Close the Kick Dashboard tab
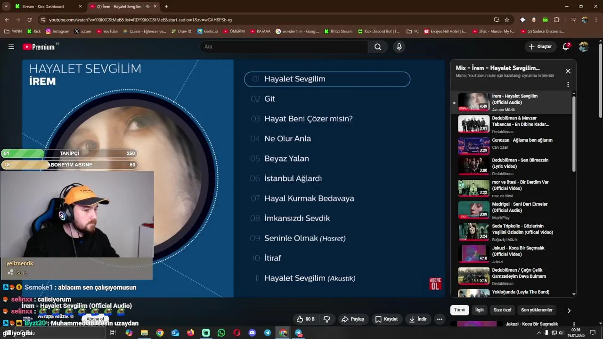603x339 pixels. 80,7
